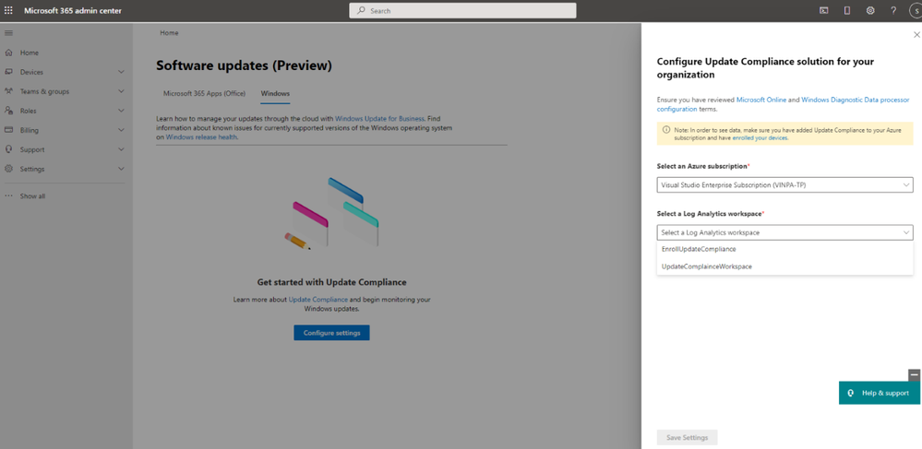Viewport: 922px width, 449px height.
Task: Click the Billing card icon
Action: point(8,130)
